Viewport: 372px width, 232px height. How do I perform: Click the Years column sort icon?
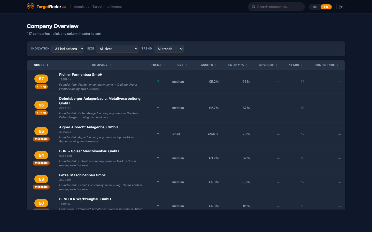[302, 65]
